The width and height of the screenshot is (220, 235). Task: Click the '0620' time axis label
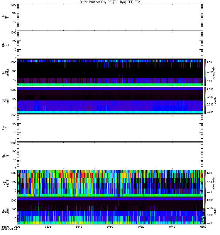[x=48, y=227]
